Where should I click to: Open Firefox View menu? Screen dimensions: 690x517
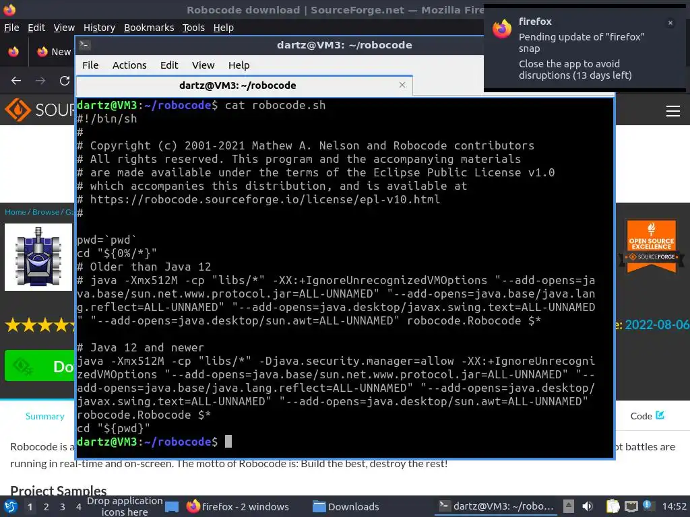(x=64, y=27)
